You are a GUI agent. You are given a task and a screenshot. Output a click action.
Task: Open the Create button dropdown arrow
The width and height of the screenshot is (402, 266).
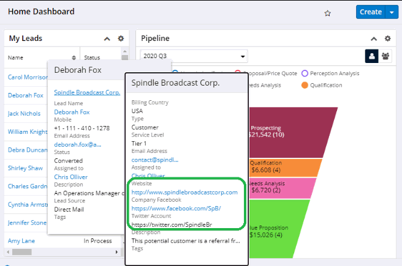392,12
